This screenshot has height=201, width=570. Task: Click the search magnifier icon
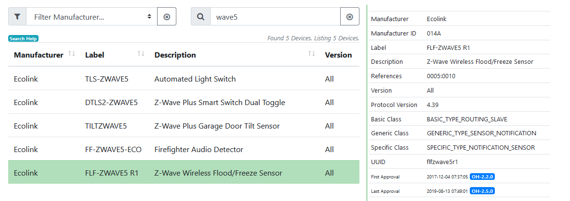click(x=200, y=17)
